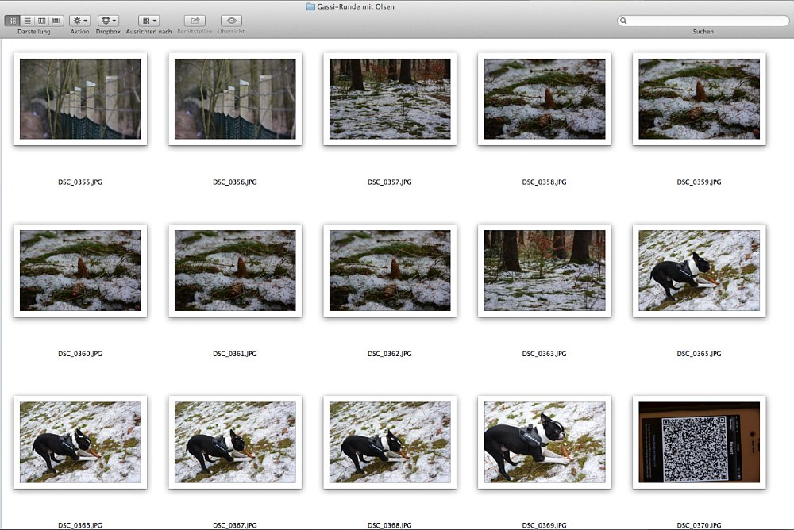Click the Übersicht eye icon

231,21
